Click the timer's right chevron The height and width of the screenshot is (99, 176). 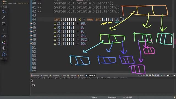pos(6,55)
